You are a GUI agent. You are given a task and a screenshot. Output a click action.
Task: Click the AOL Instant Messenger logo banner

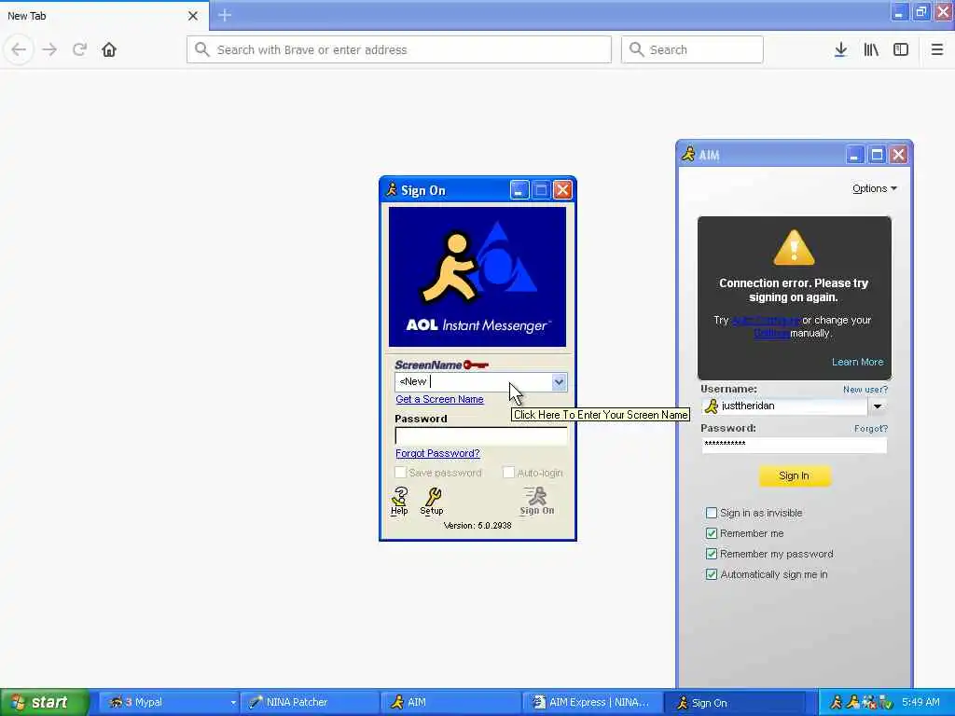(477, 277)
